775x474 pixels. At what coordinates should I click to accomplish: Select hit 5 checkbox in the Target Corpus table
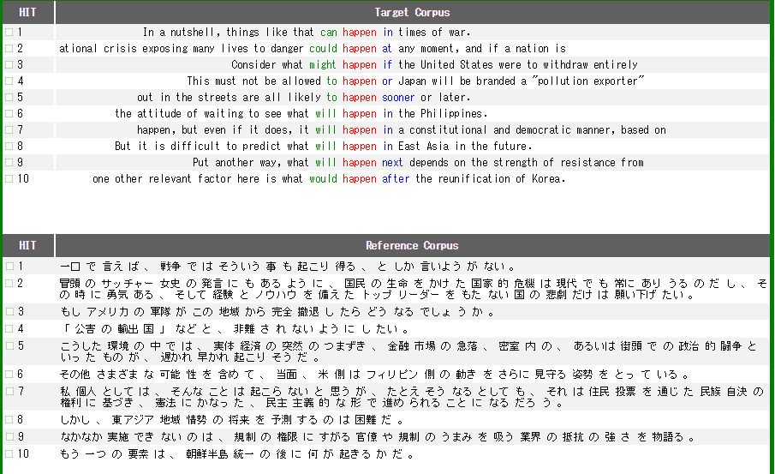pos(9,98)
